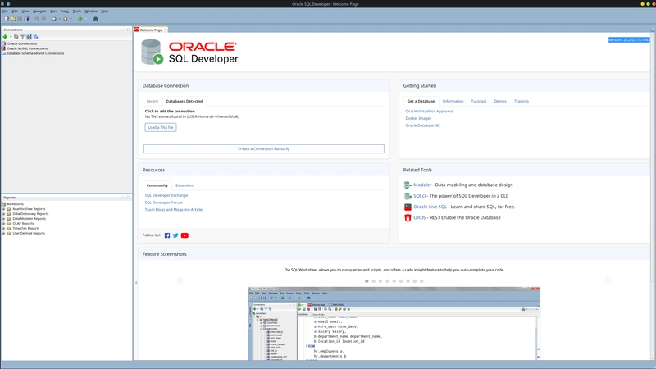Open the Training tab in Getting Started
The width and height of the screenshot is (656, 369).
pos(522,101)
